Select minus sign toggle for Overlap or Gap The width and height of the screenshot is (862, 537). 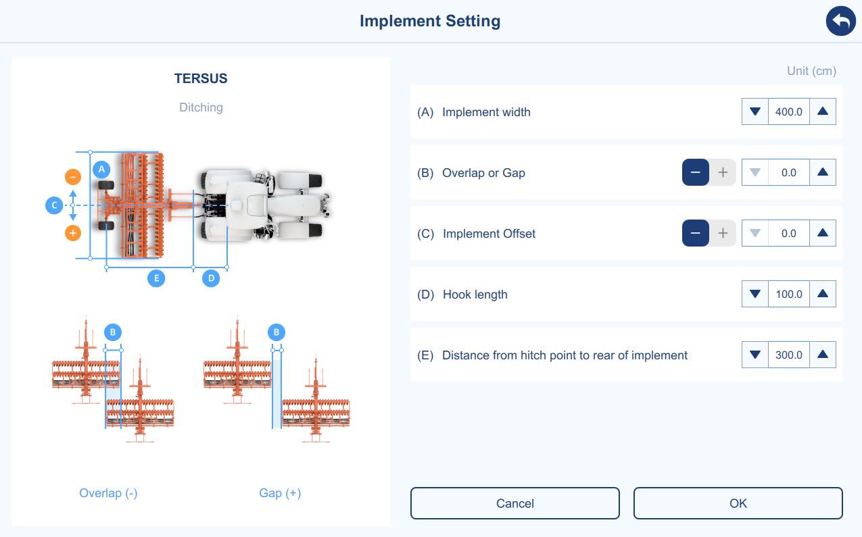(x=696, y=172)
